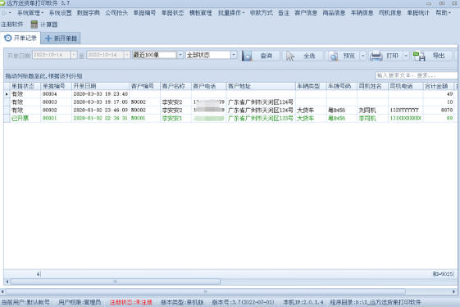This screenshot has height=307, width=460.
Task: Open the 车辆信息 menu item
Action: [x=362, y=12]
